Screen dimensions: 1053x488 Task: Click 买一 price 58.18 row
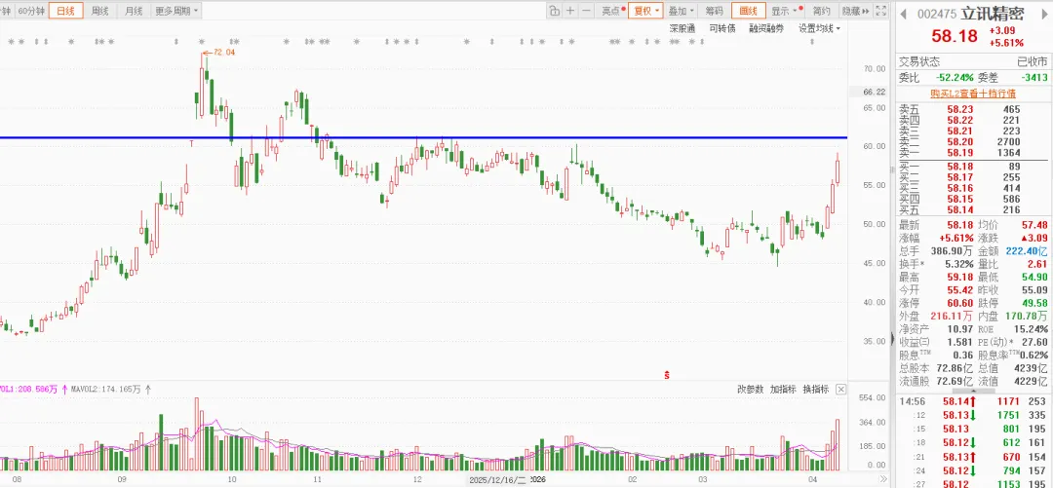(972, 166)
